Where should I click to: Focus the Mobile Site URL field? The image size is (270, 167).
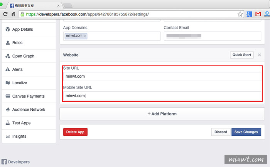pos(162,96)
